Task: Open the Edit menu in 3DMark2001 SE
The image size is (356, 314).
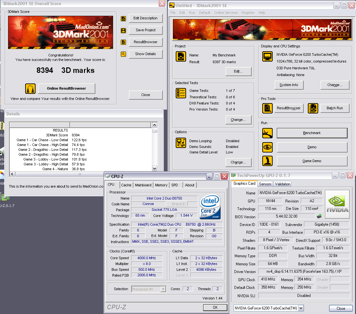Action: 182,13
